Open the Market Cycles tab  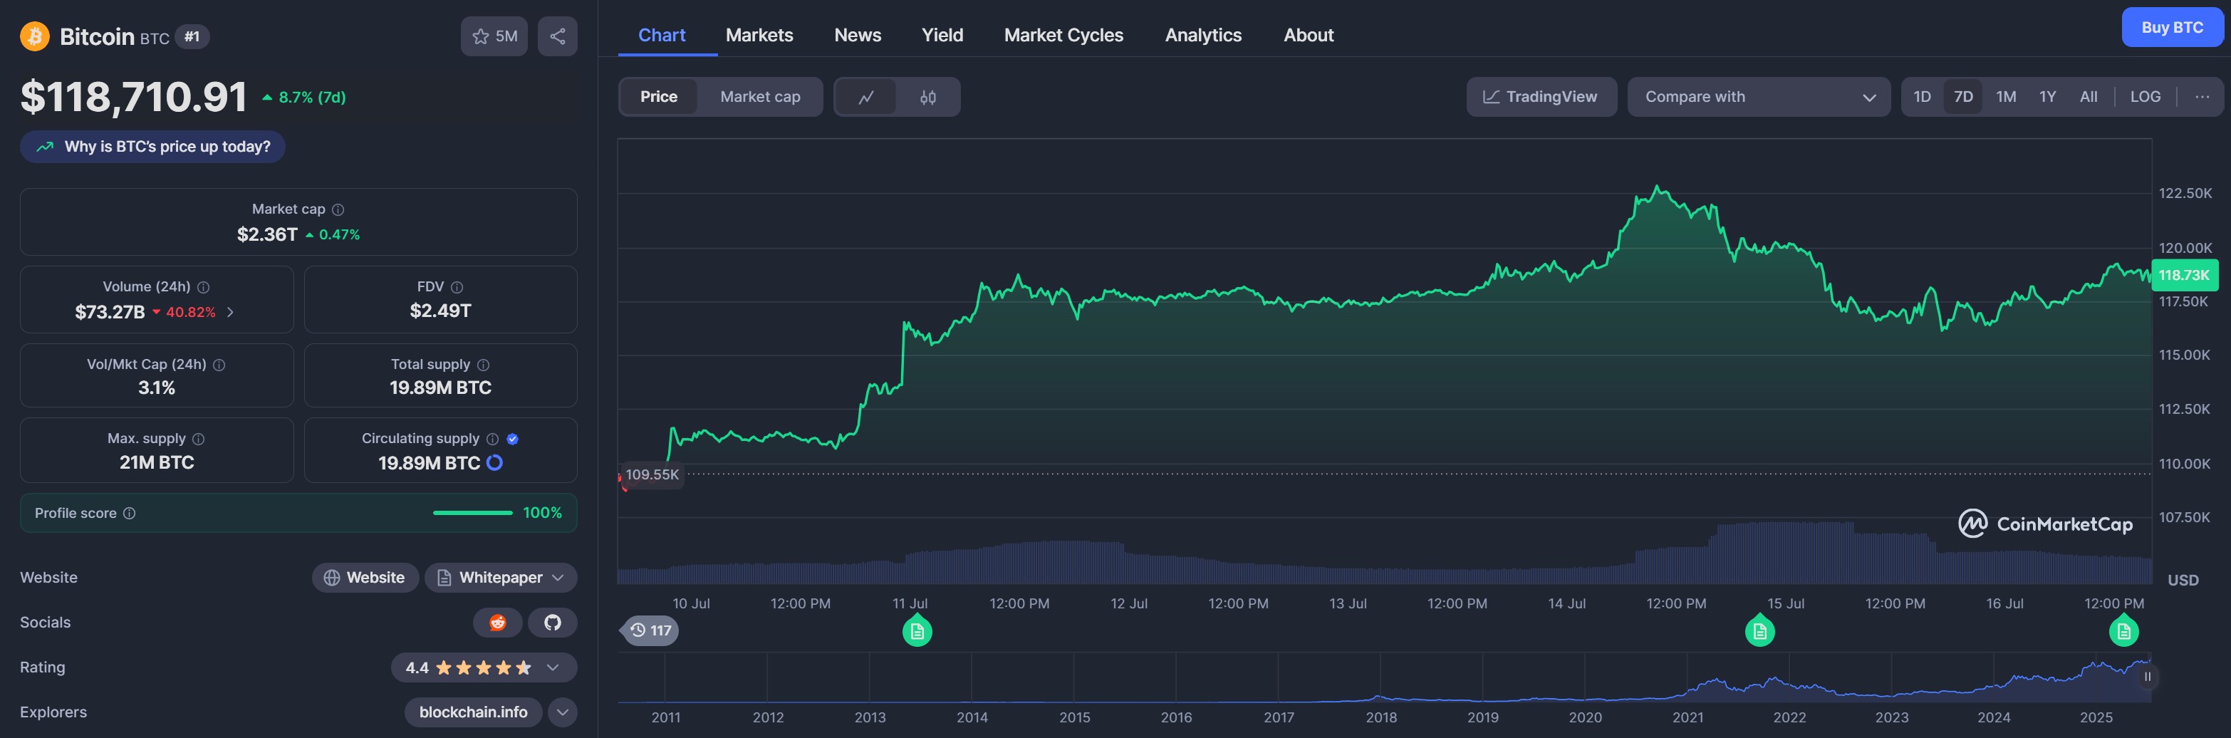tap(1064, 36)
